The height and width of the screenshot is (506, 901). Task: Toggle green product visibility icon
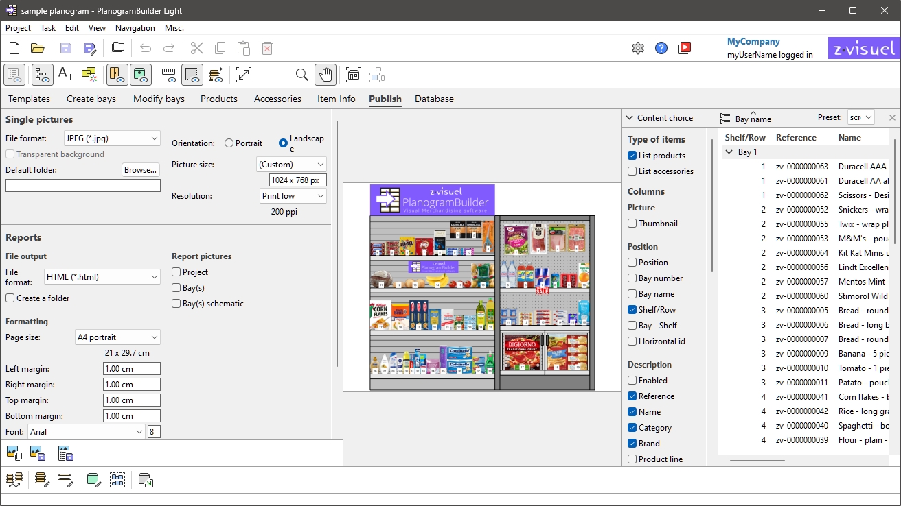141,74
